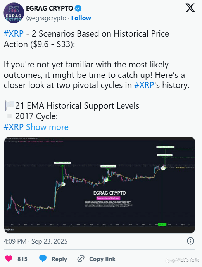The width and height of the screenshot is (202, 267).
Task: Click the chain link copy icon
Action: point(81,259)
